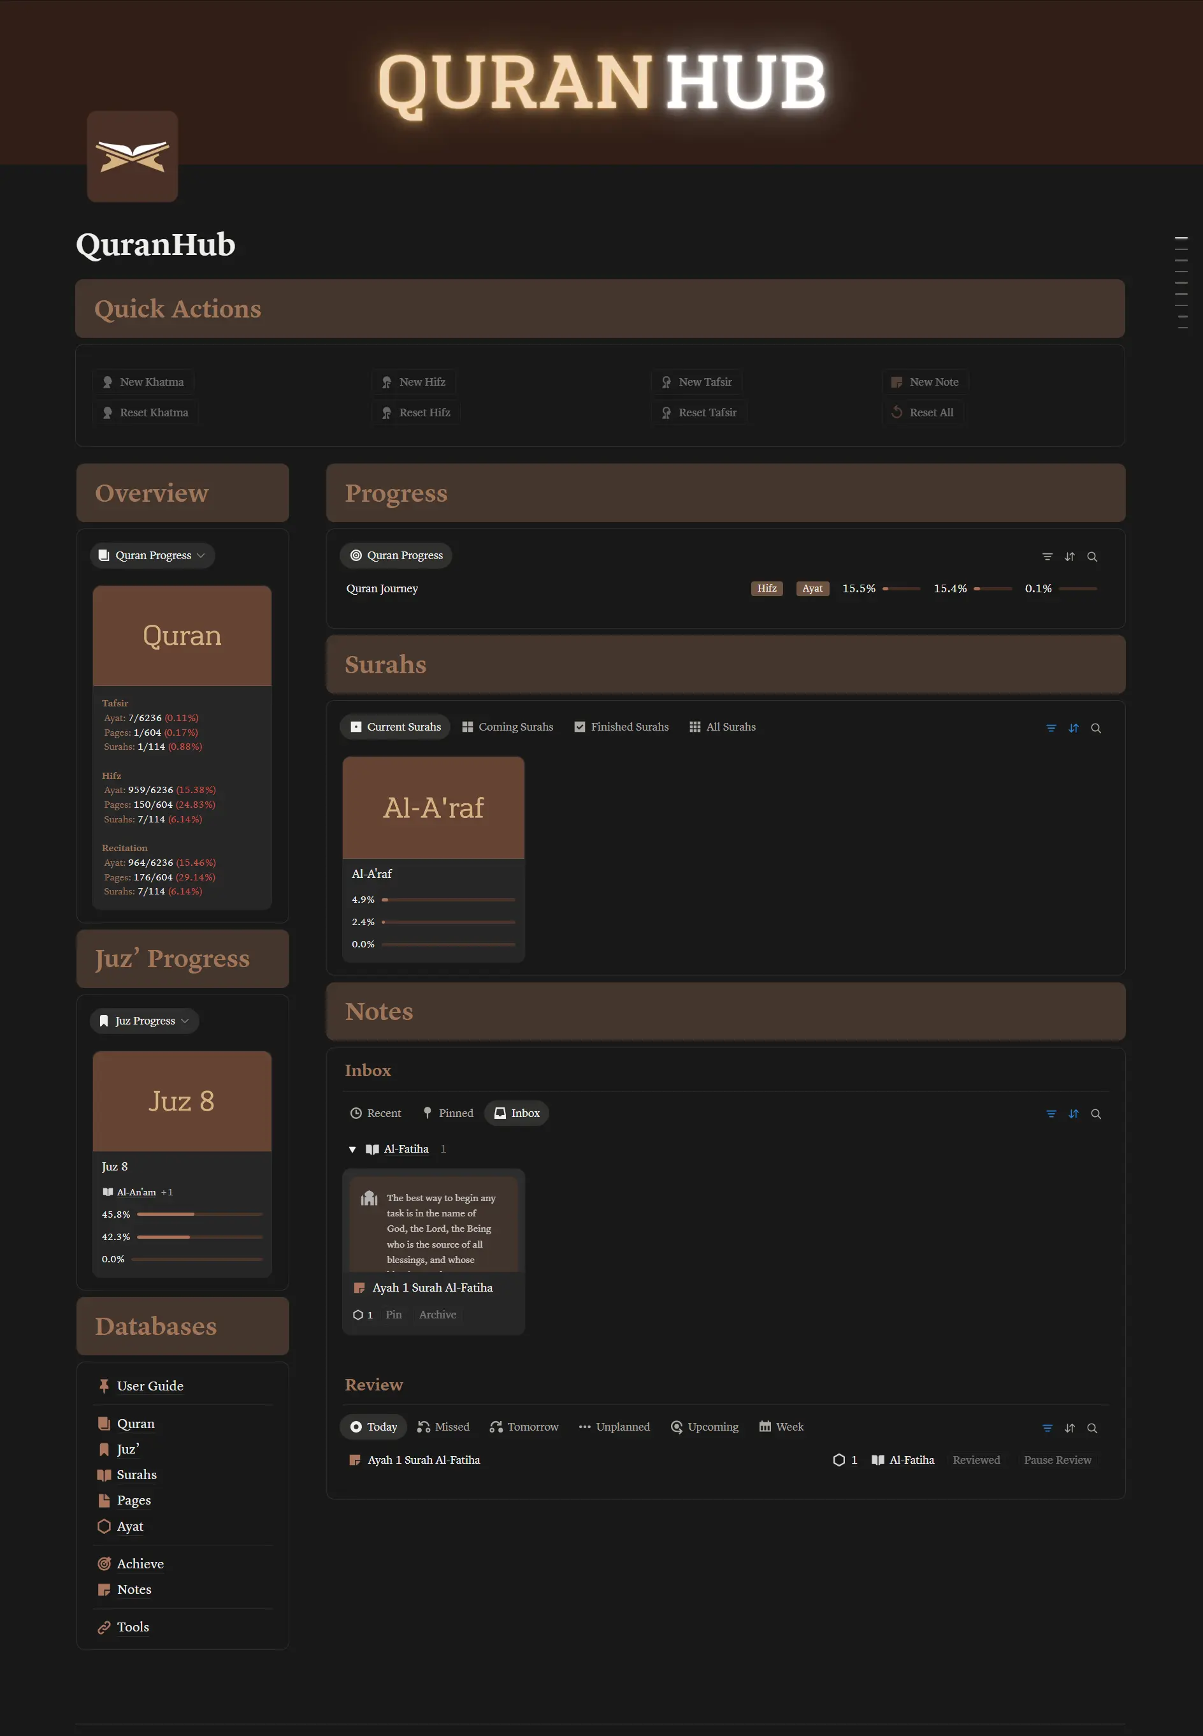Click the search icon in the Progress section

1093,557
